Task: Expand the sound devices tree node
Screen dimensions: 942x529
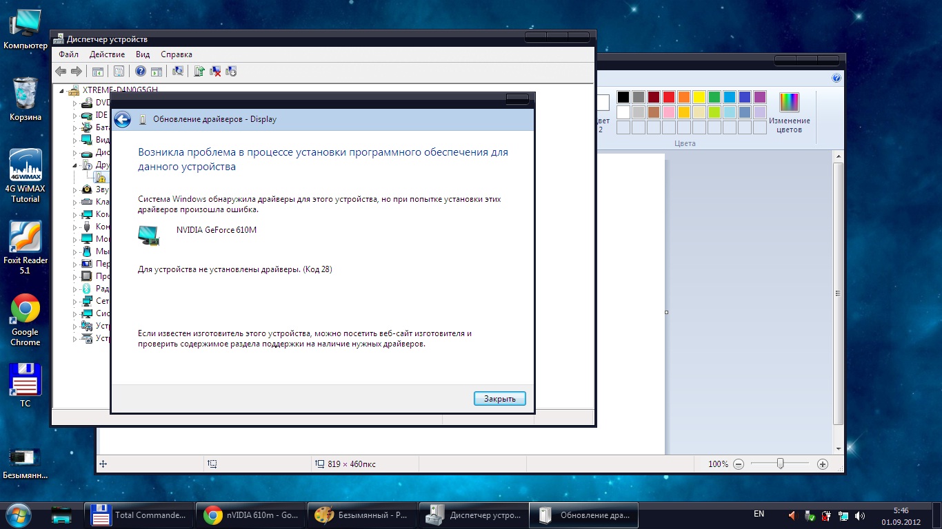Action: click(x=75, y=189)
